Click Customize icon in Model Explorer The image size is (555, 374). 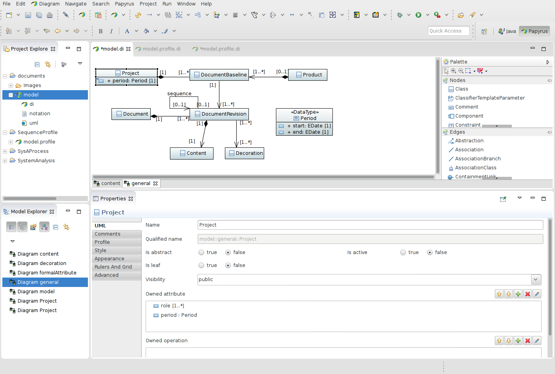pyautogui.click(x=33, y=227)
